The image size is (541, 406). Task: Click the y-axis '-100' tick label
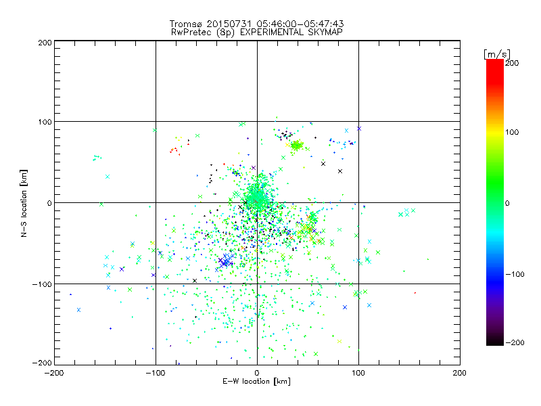[42, 284]
